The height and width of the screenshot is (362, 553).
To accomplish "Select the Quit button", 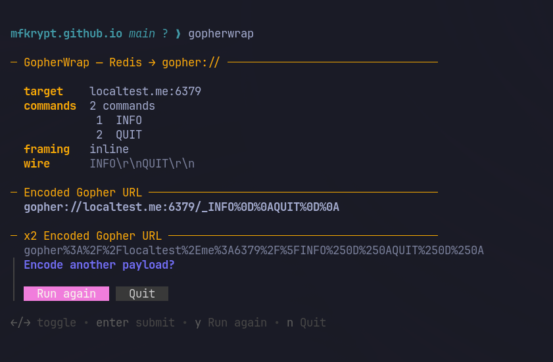I will pos(142,294).
